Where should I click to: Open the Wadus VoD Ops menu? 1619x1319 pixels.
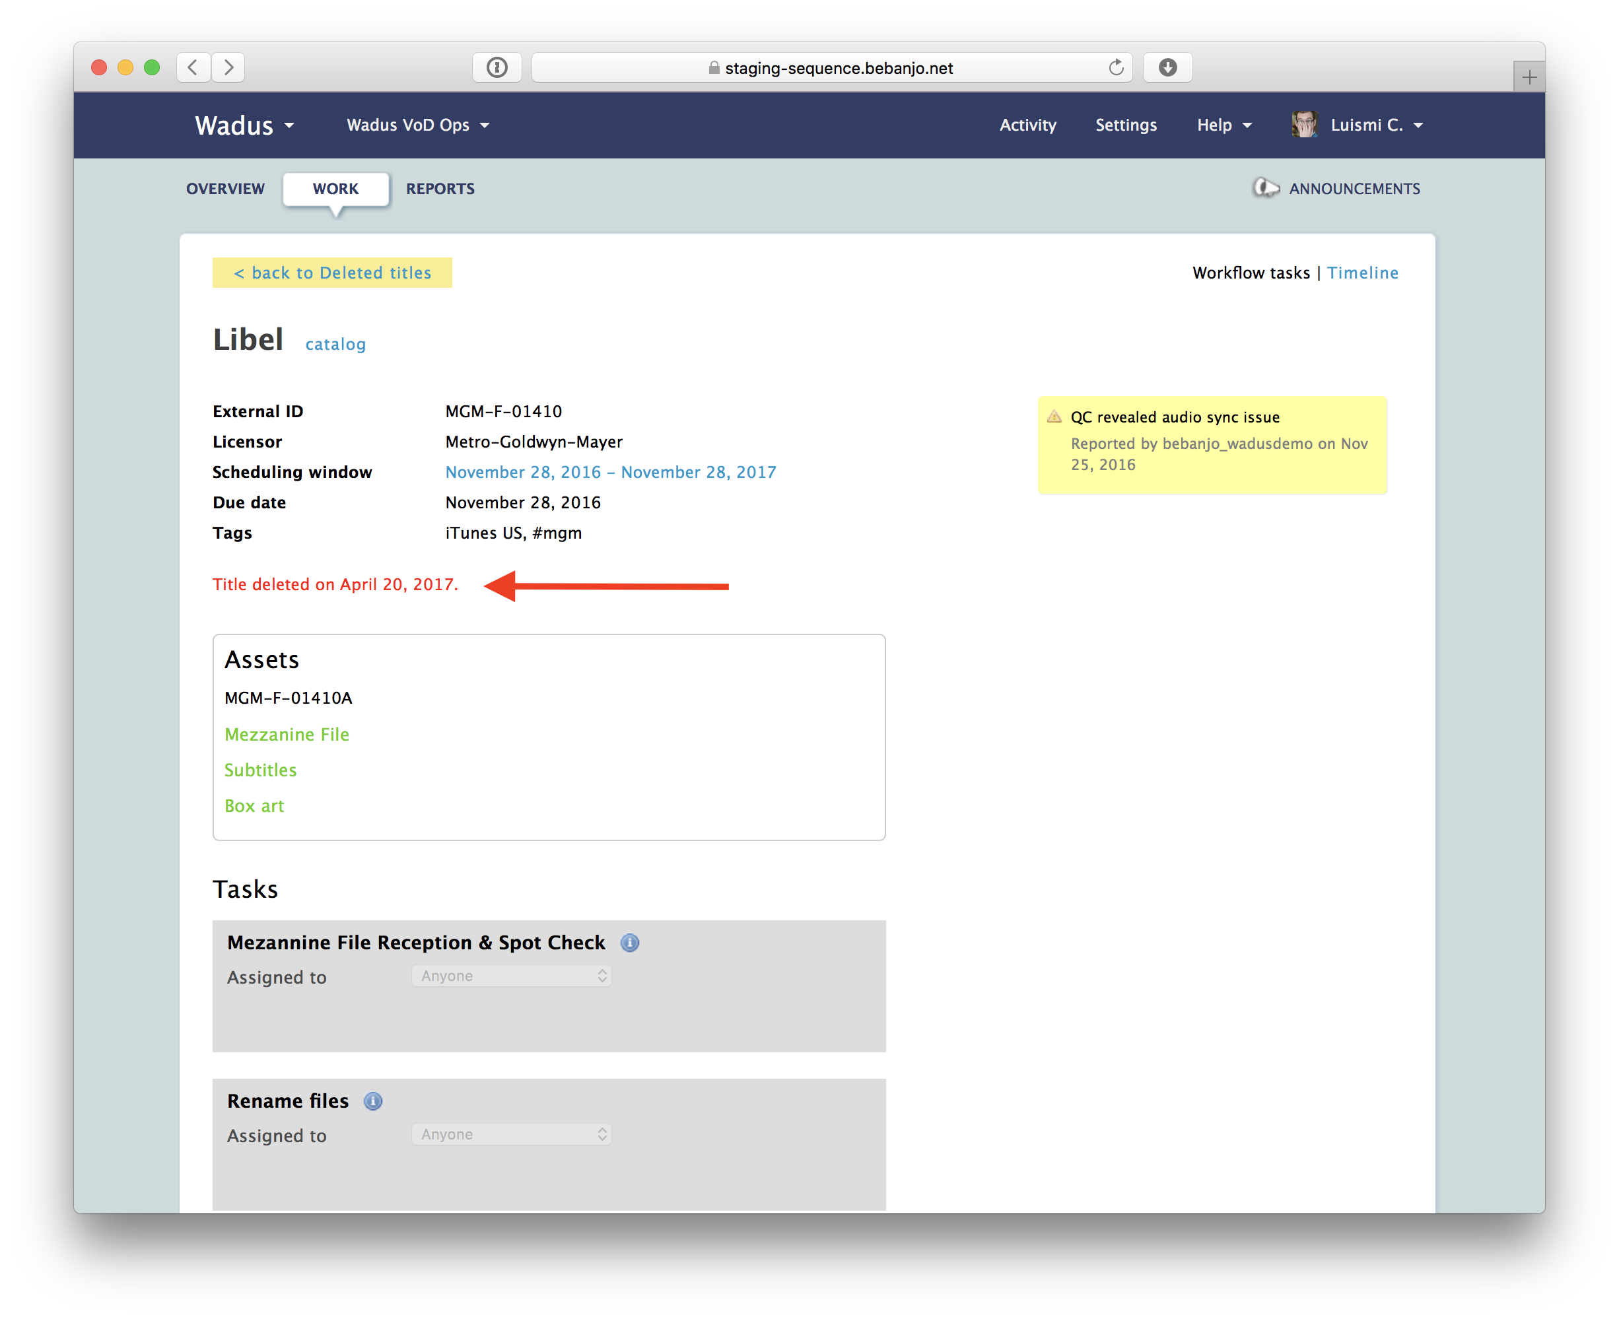click(x=418, y=125)
